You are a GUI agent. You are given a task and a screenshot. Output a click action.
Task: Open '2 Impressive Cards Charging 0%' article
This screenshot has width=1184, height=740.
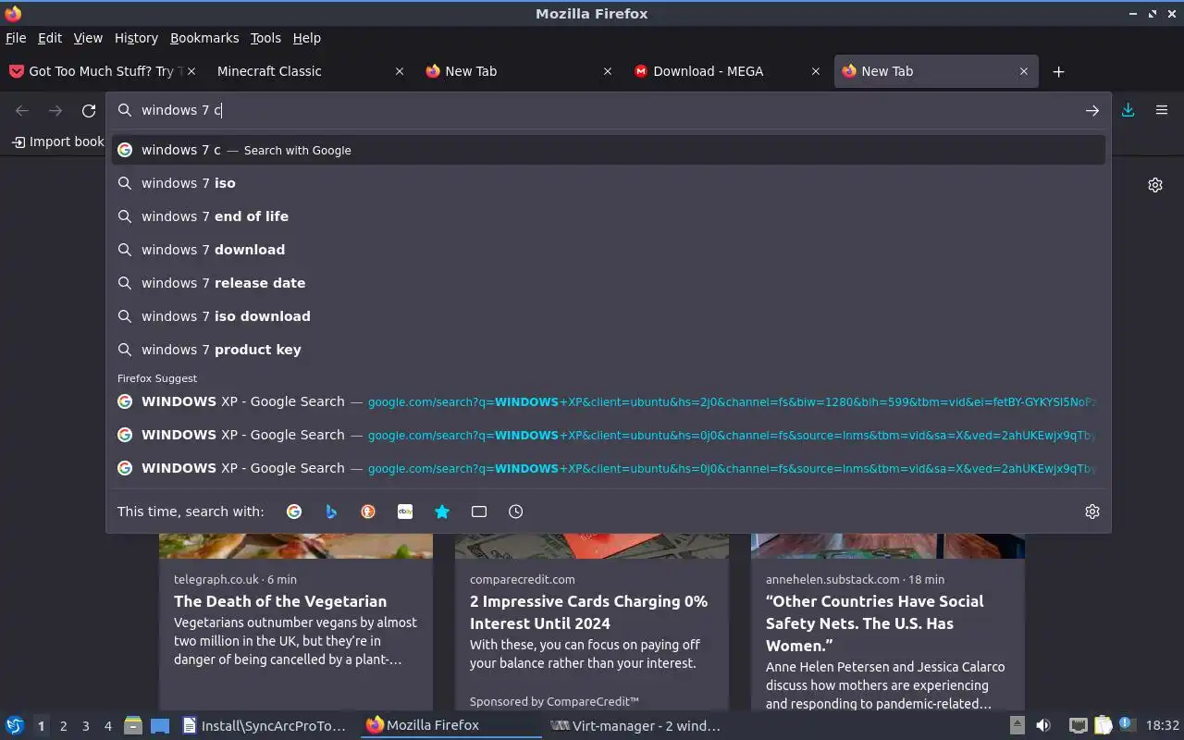pos(588,612)
